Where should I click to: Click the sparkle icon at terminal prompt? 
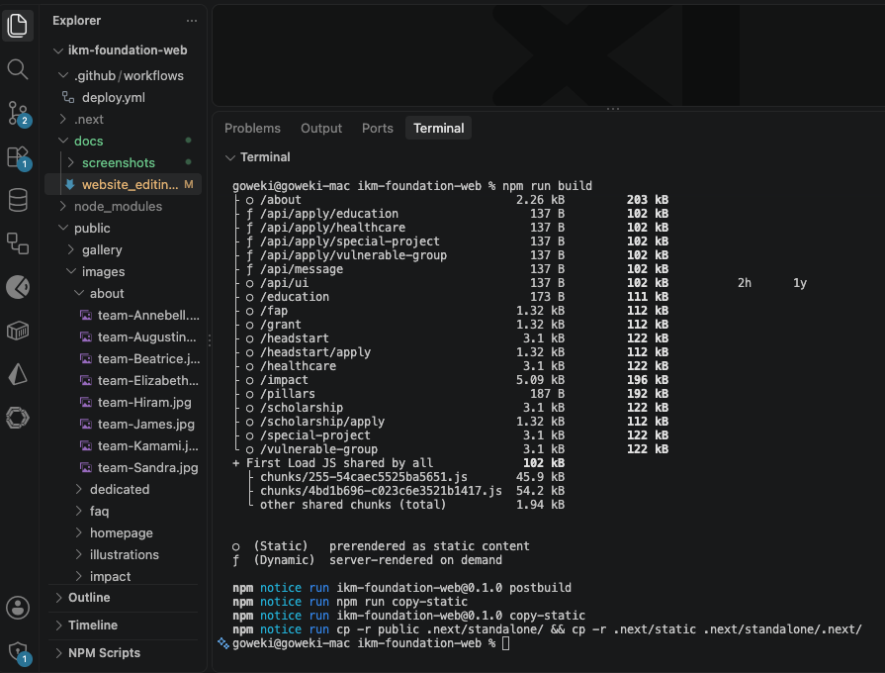pos(223,643)
